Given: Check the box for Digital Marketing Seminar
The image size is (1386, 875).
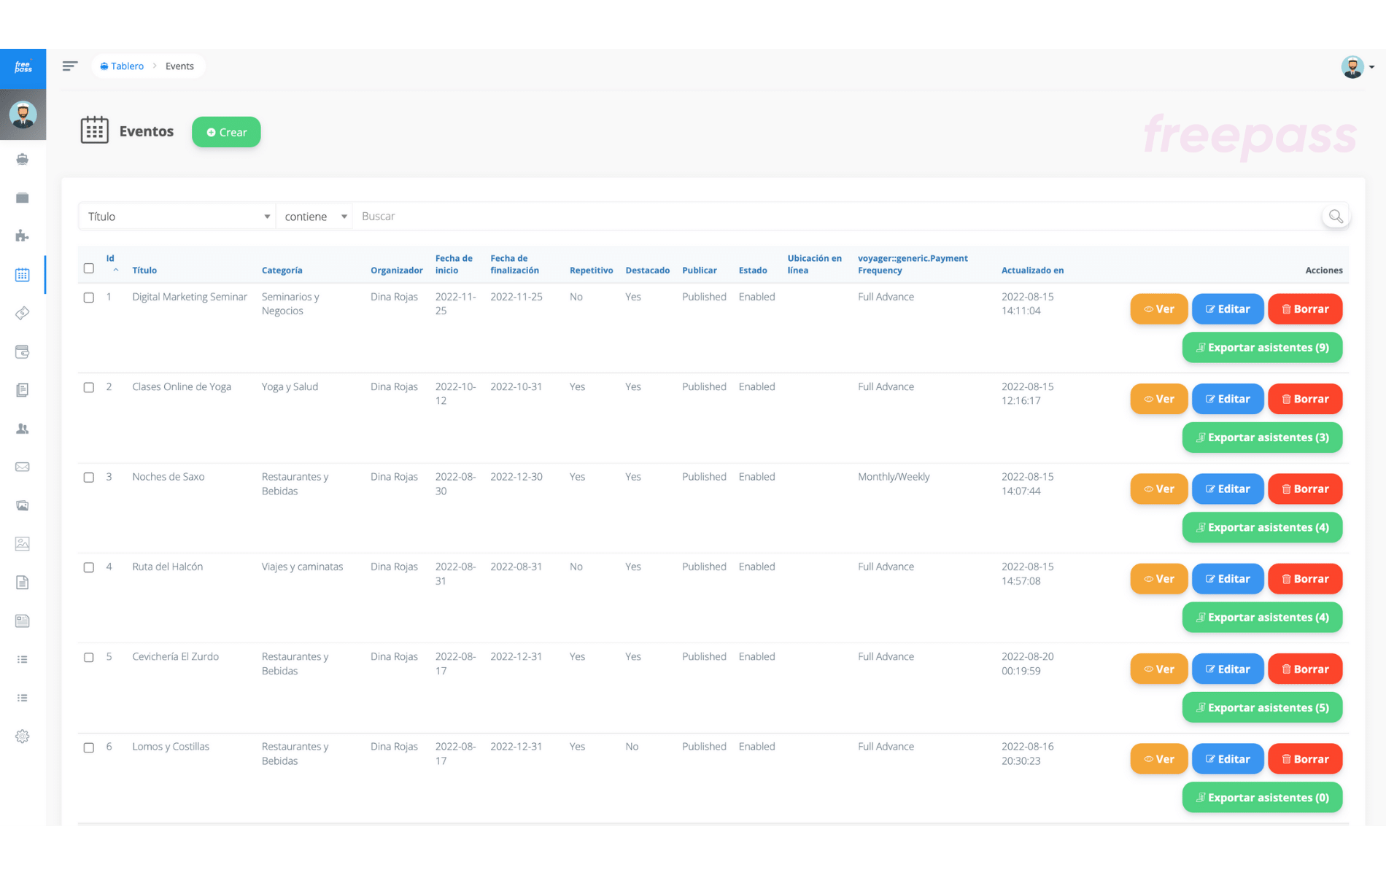Looking at the screenshot, I should coord(89,297).
